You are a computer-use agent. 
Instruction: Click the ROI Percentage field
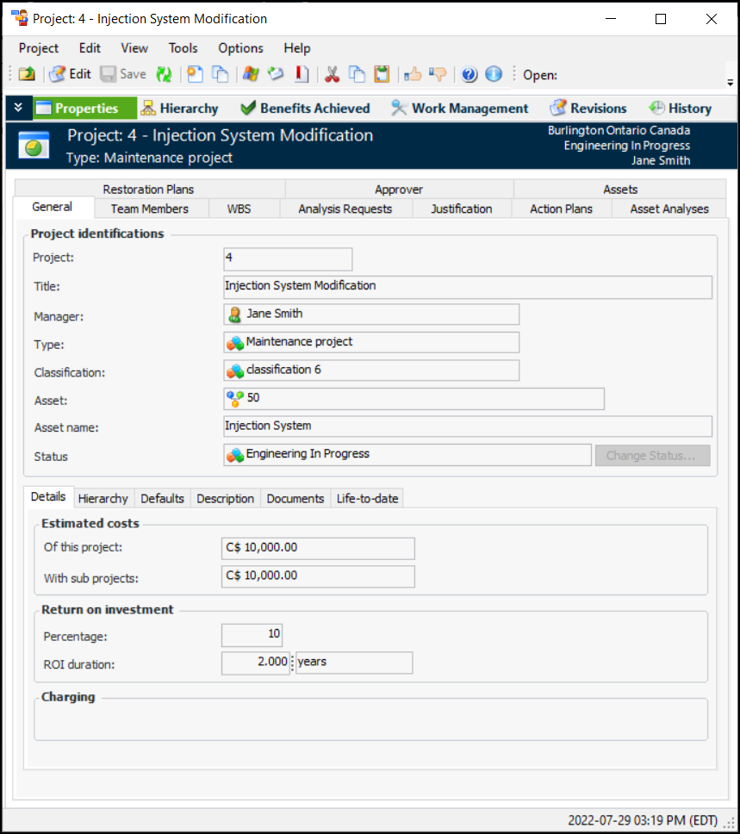[252, 635]
